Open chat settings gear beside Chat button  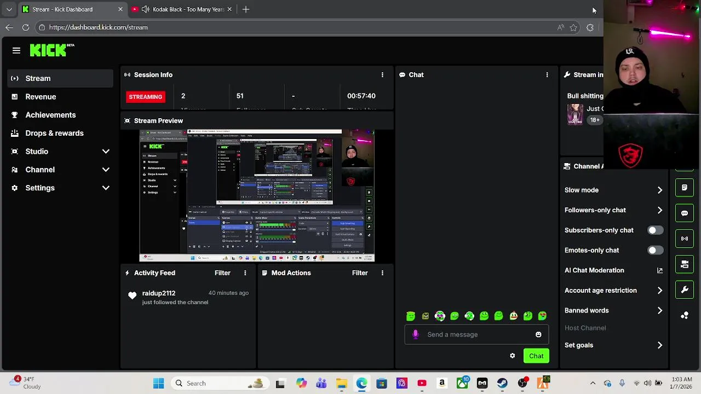[x=513, y=356]
